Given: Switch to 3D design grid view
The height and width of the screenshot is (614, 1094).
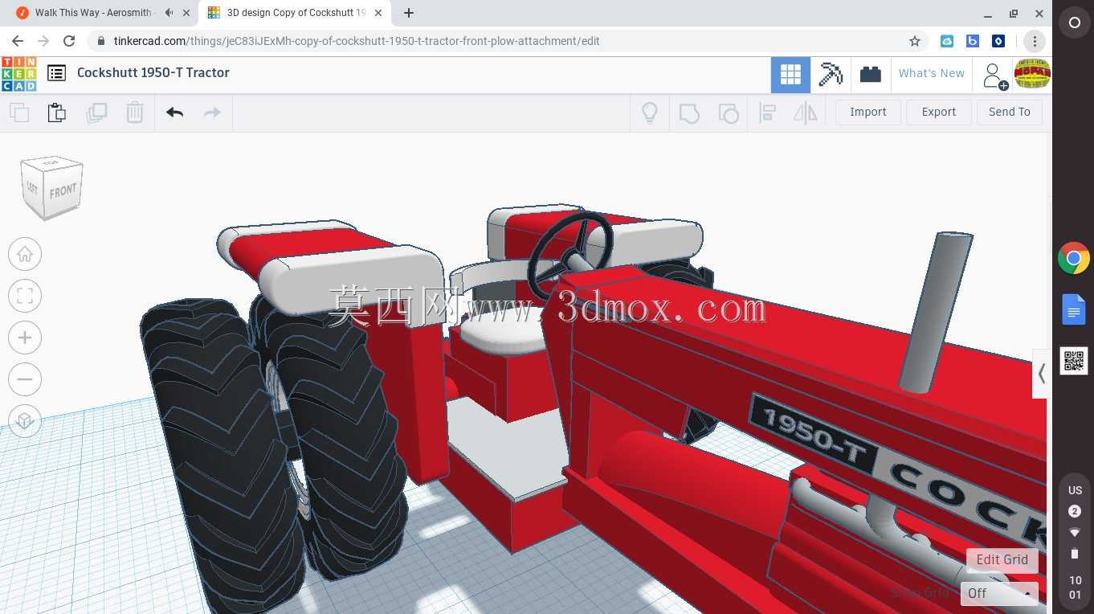Looking at the screenshot, I should [790, 75].
